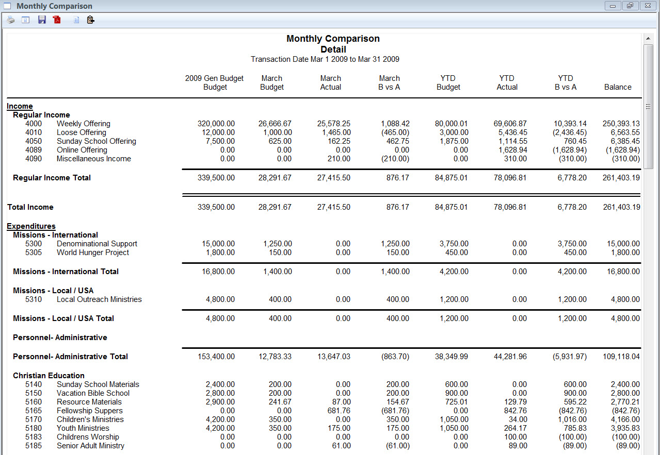The width and height of the screenshot is (660, 455).
Task: Select the Income section heading
Action: (20, 106)
